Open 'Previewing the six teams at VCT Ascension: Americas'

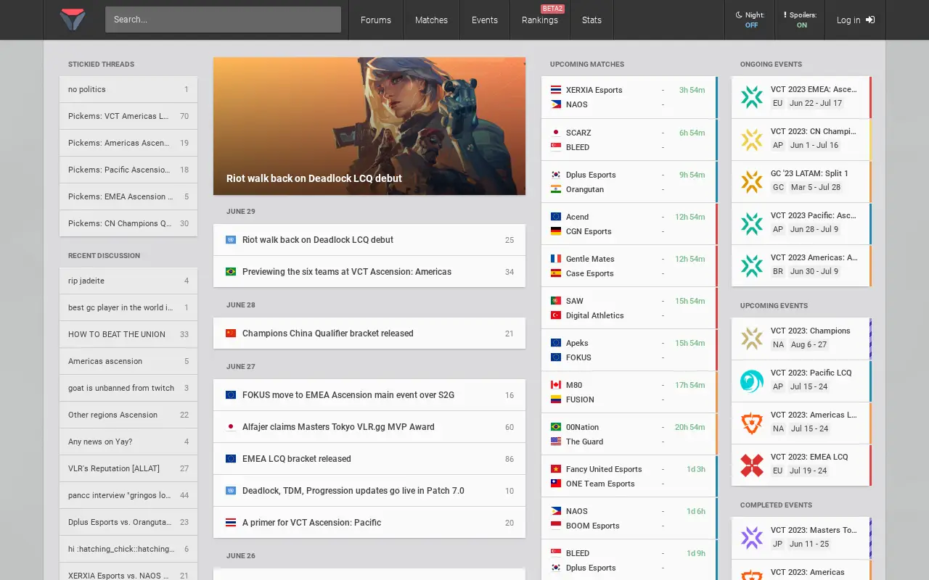tap(369, 272)
